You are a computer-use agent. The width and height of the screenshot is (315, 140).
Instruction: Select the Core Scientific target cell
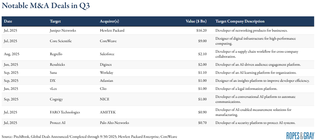(61, 41)
